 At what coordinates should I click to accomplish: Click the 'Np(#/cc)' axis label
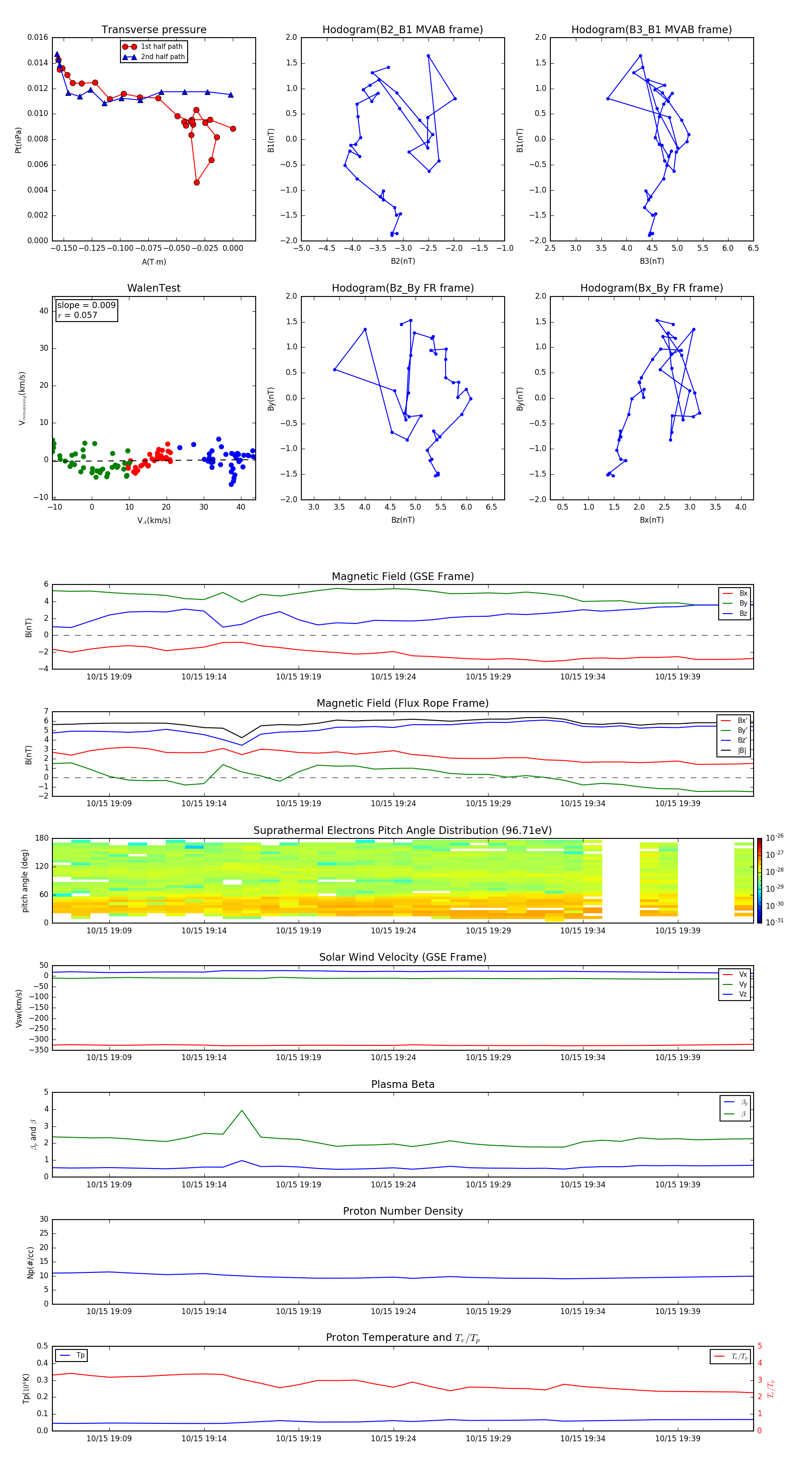click(x=30, y=1262)
